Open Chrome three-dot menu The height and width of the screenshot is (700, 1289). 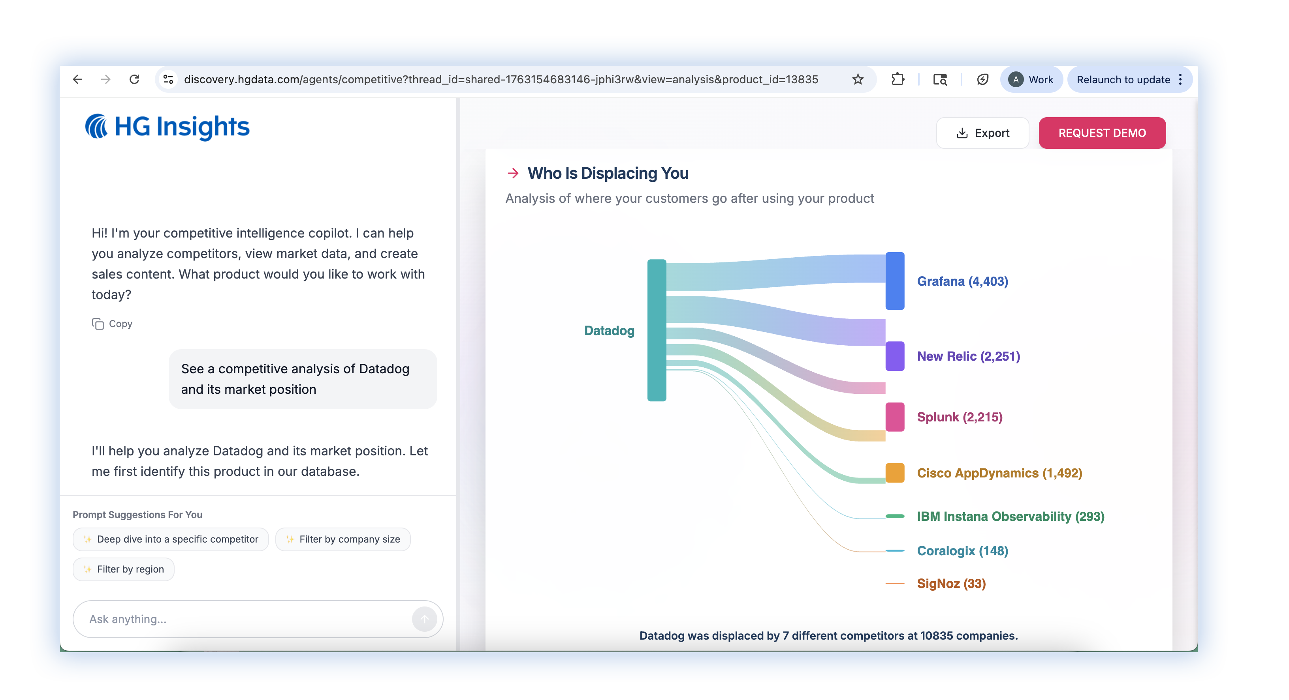click(x=1180, y=79)
